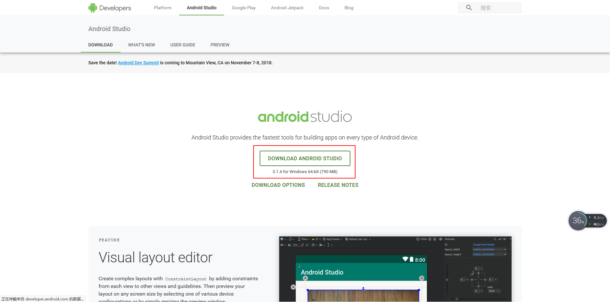Open Pixel device dropdown in screenshot
This screenshot has height=302, width=610.
tap(304, 239)
